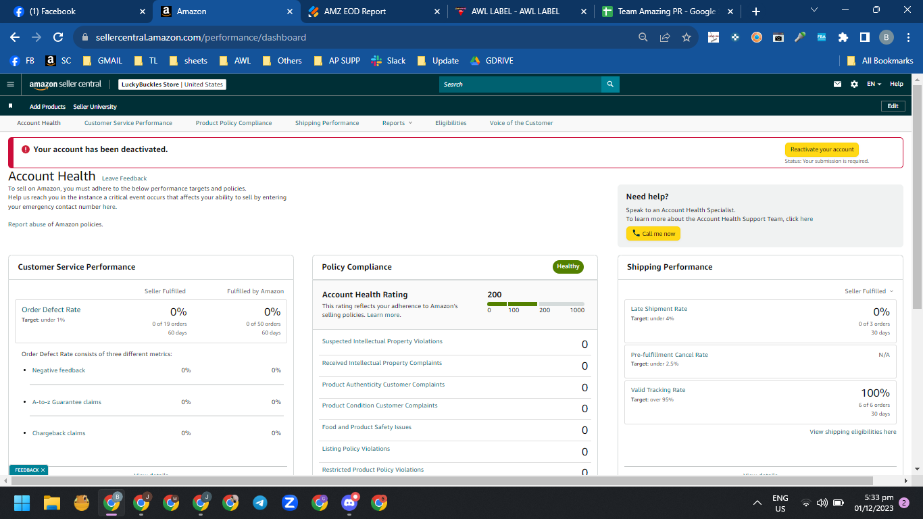
Task: Click the FBA extension icon
Action: tap(822, 37)
